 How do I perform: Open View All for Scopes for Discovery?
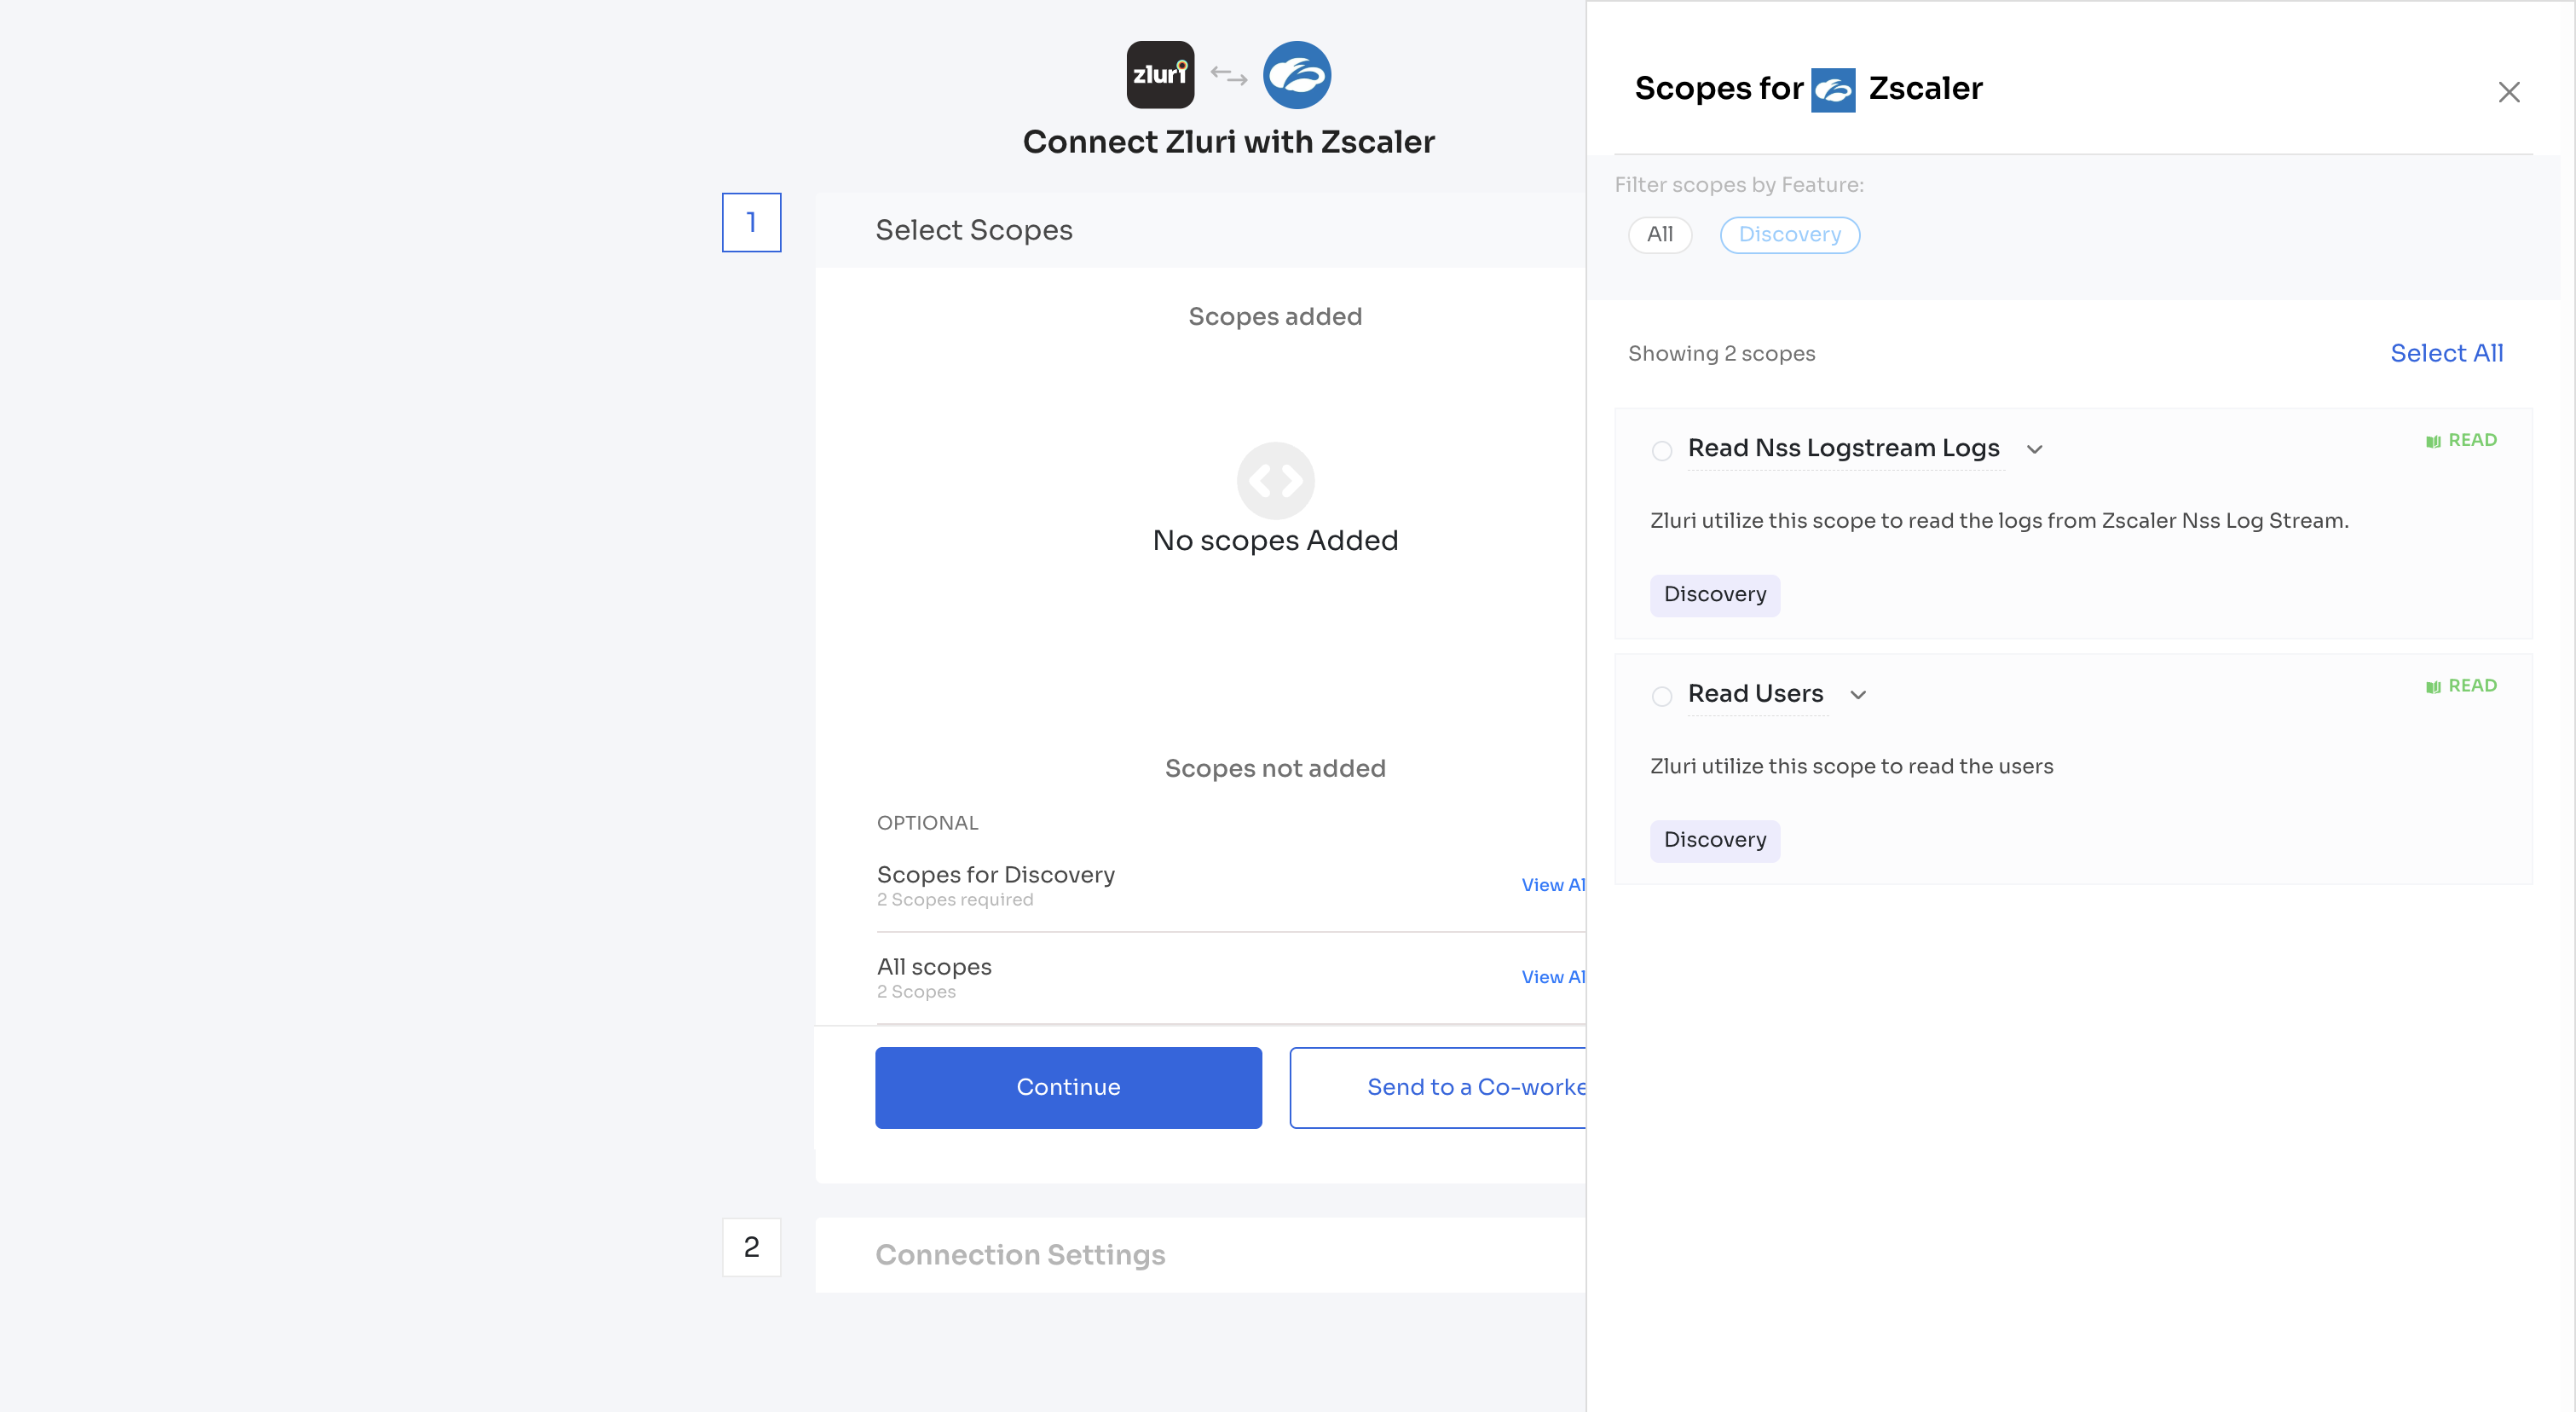pos(1551,885)
